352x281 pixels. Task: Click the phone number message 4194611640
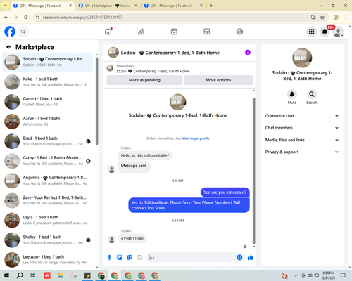pos(132,238)
